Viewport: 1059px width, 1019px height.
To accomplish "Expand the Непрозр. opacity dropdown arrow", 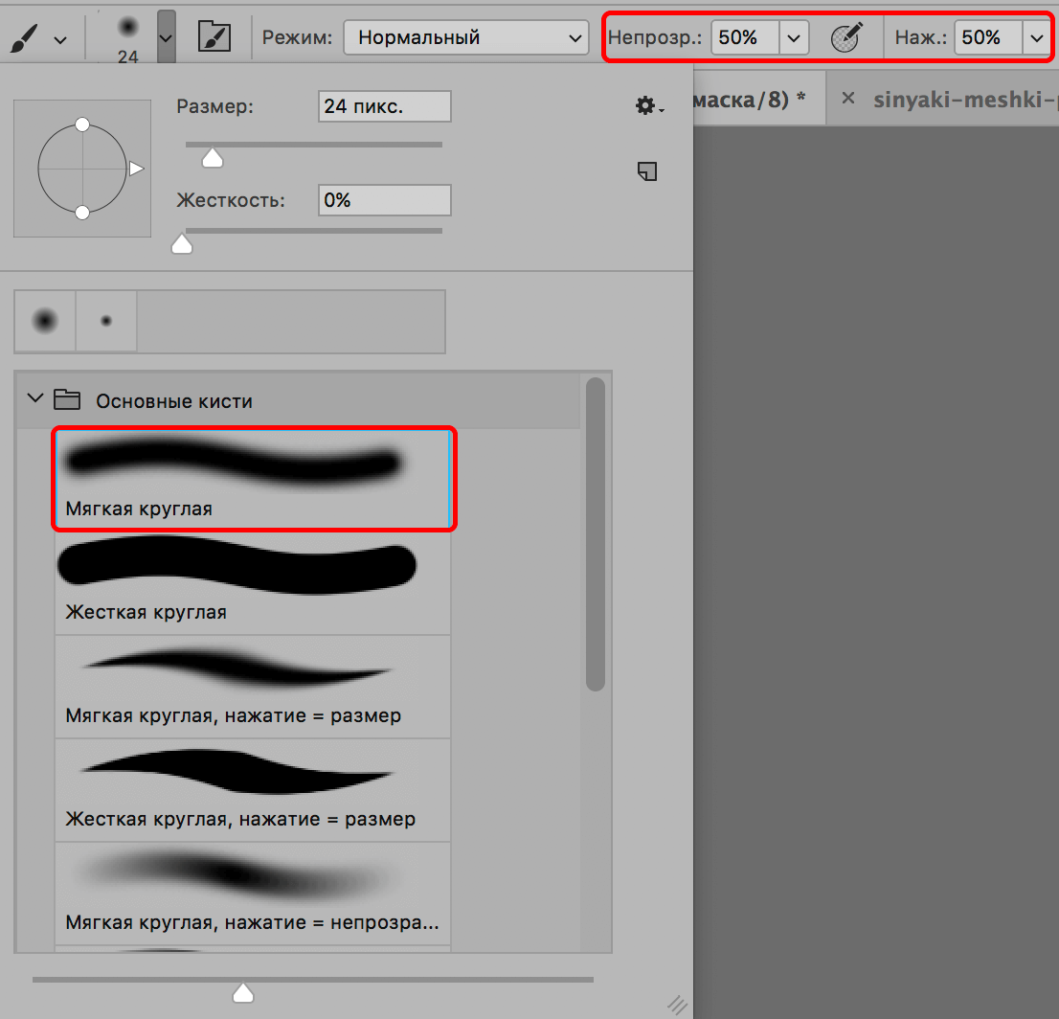I will pos(794,38).
